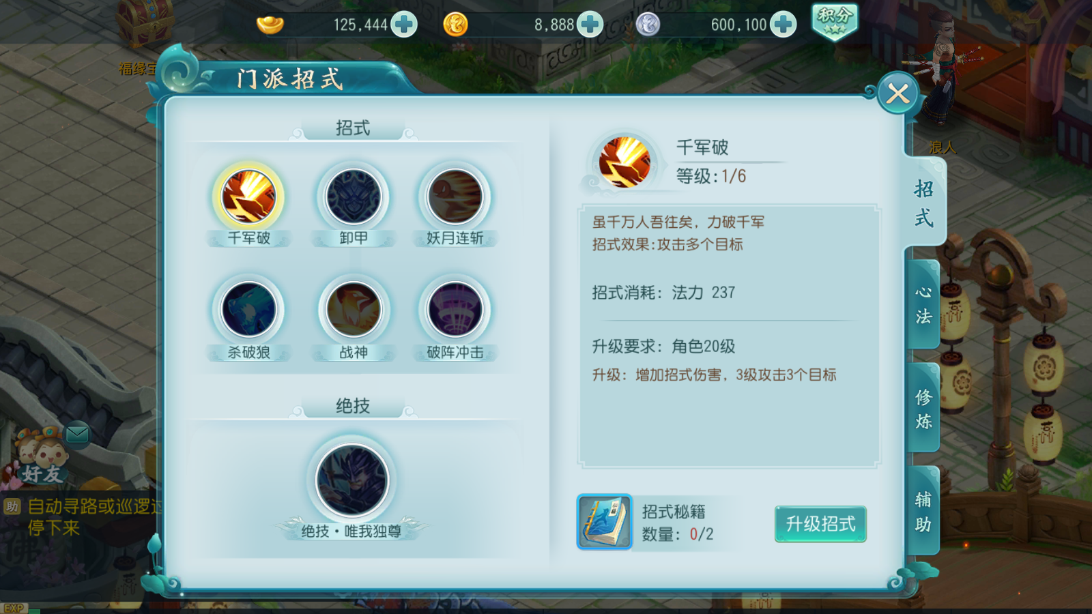
Task: Open the 绝技·唯我独尊 ultimate skill
Action: [351, 480]
